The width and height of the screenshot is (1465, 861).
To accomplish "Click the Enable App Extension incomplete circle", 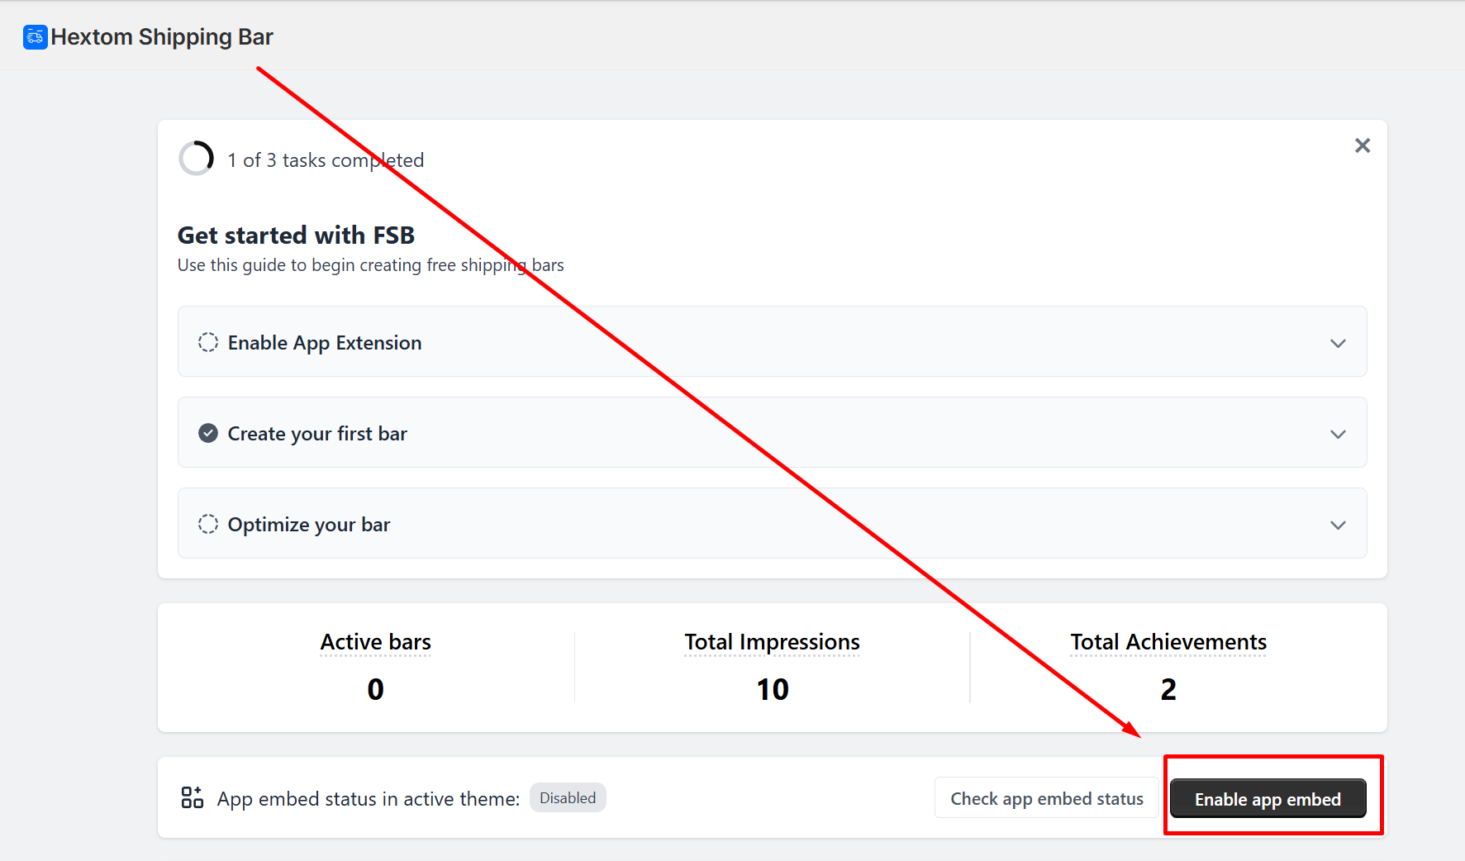I will (208, 342).
